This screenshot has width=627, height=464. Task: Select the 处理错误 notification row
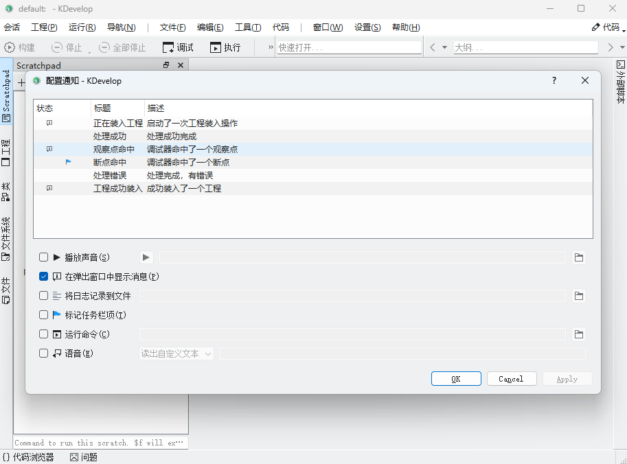pyautogui.click(x=312, y=176)
